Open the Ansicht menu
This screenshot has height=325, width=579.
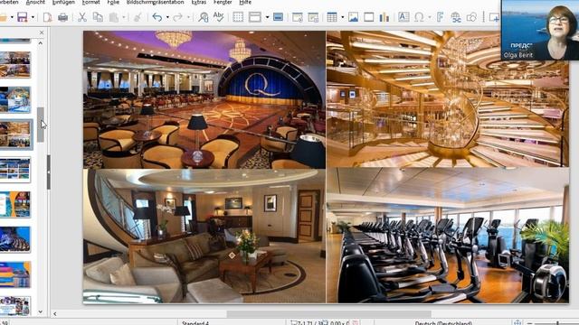click(35, 2)
